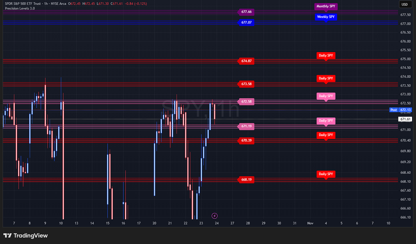Image resolution: width=416 pixels, height=244 pixels.
Task: Click the Daily SPY tag above the 673.58 level
Action: (x=326, y=78)
